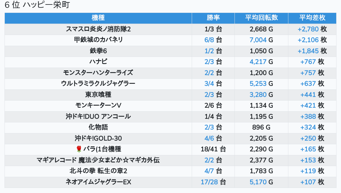341x193 pixels.
Task: Sort table by 機種 column header
Action: coord(98,18)
